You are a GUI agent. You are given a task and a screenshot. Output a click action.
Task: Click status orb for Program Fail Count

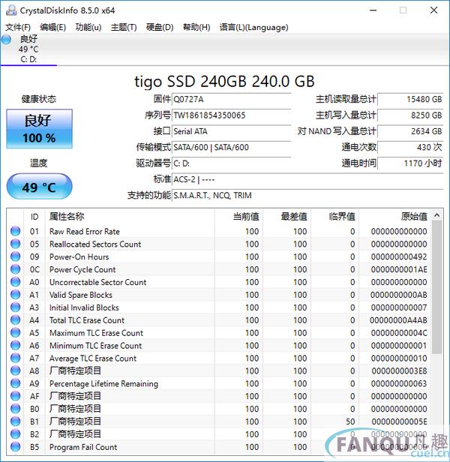pos(15,446)
